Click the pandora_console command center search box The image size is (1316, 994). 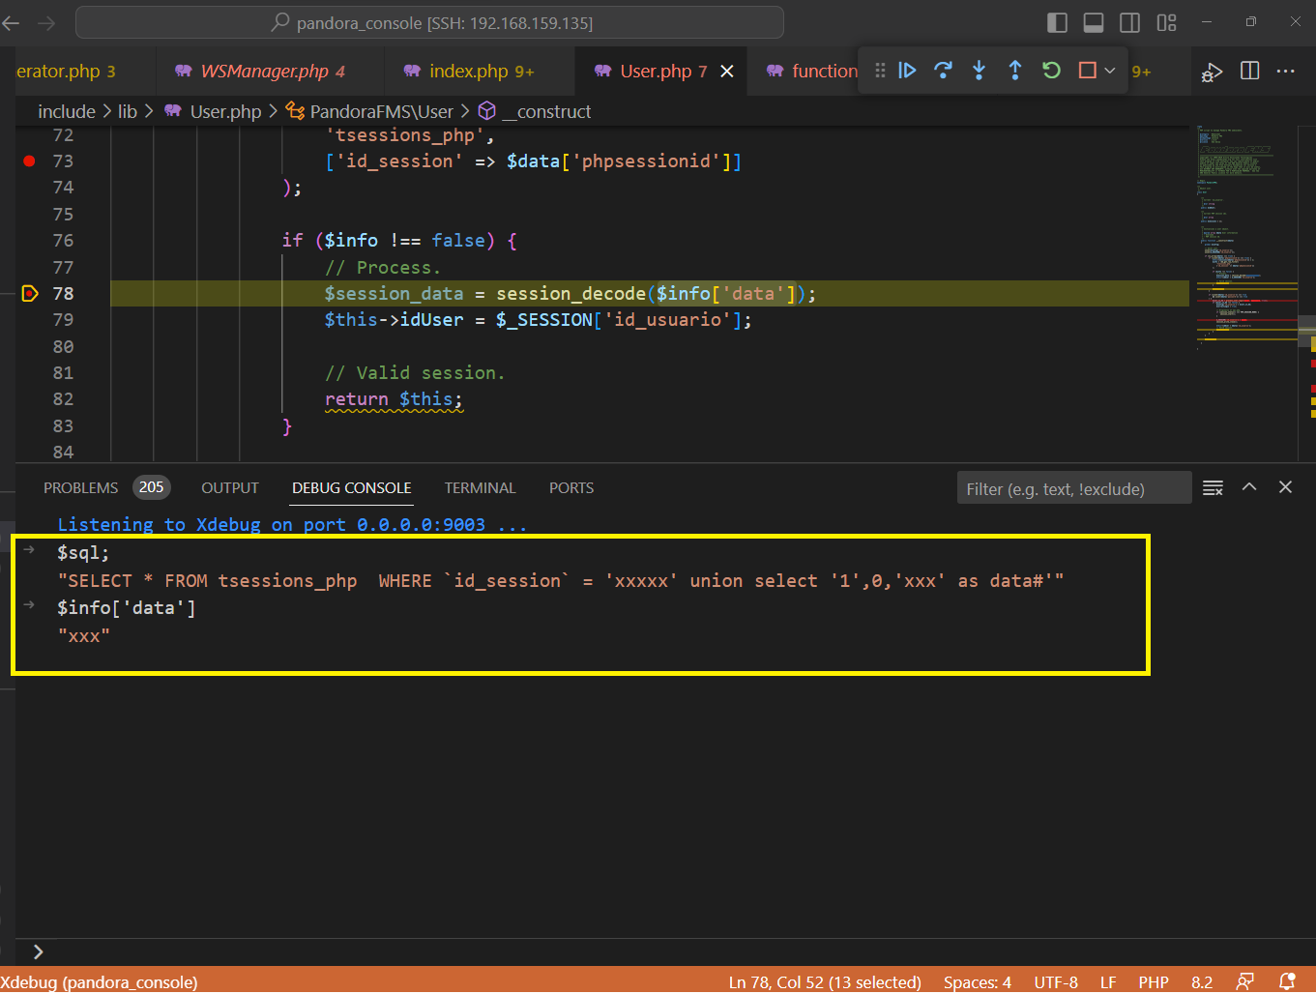429,22
